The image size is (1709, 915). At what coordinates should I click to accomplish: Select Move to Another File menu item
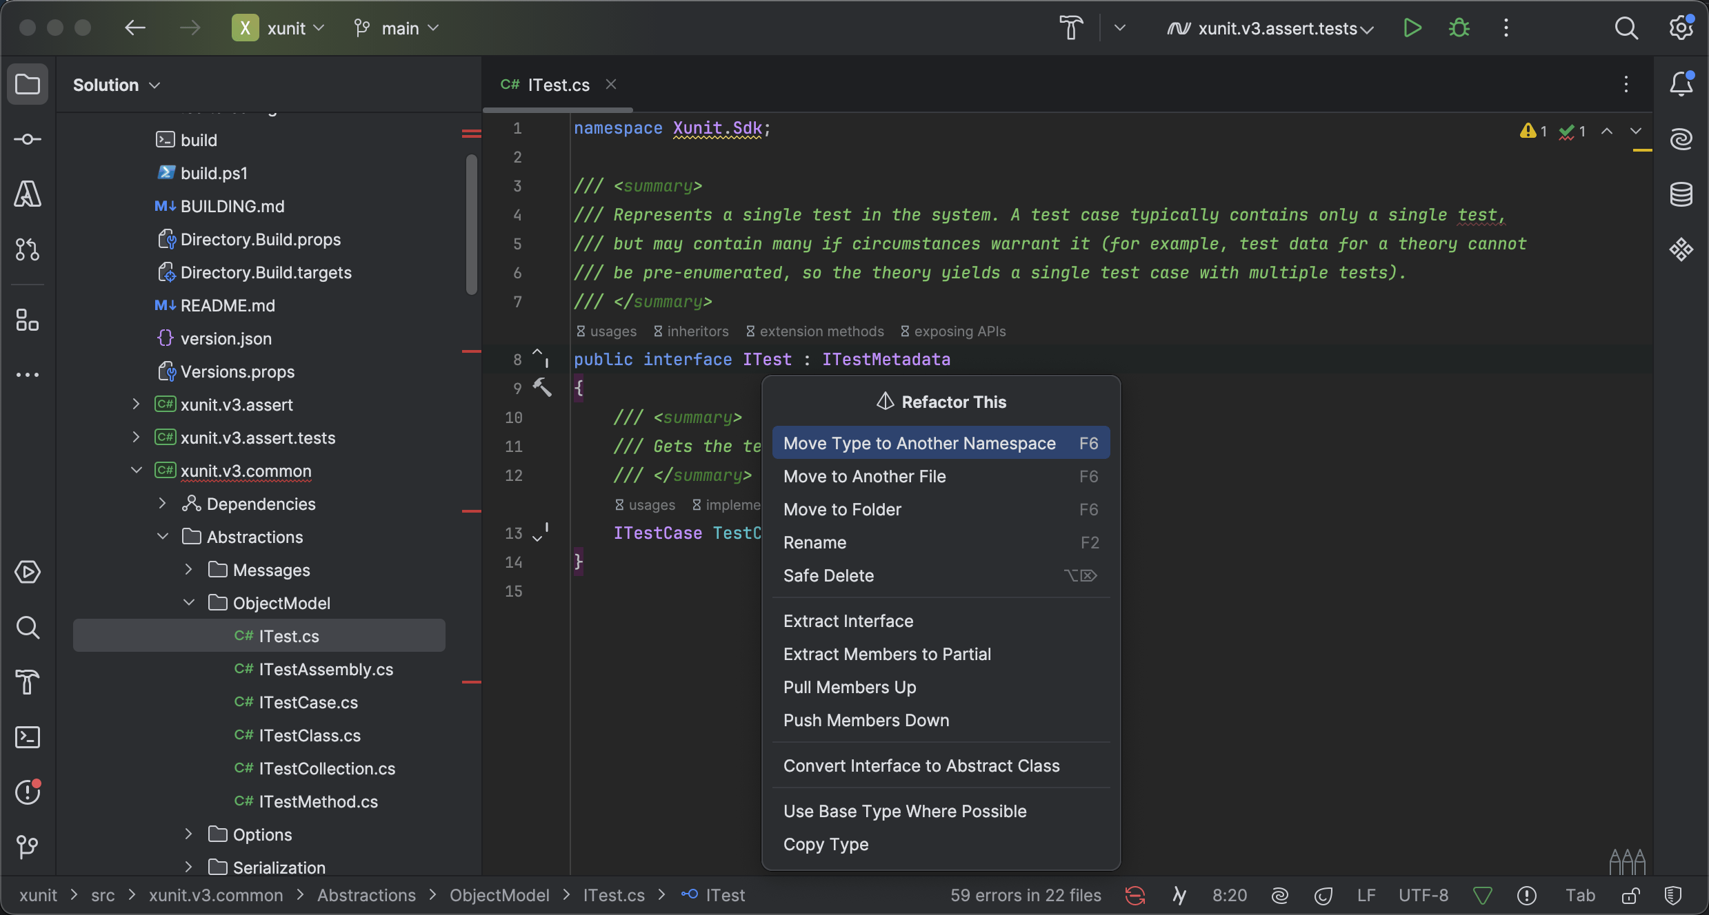864,477
